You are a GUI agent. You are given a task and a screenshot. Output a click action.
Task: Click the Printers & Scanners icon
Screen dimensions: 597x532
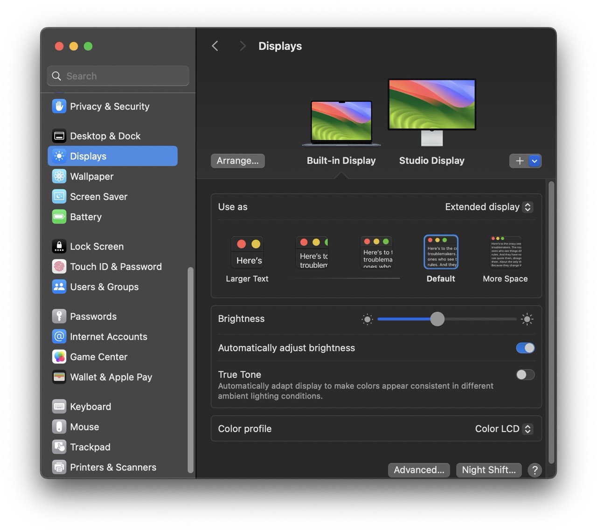pos(59,467)
